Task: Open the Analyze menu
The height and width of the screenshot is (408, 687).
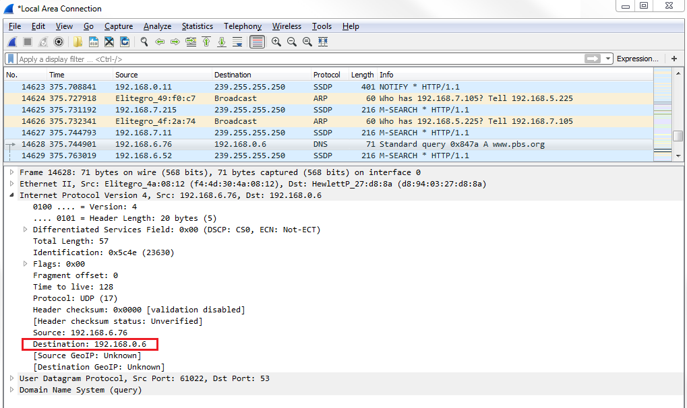Action: [157, 26]
